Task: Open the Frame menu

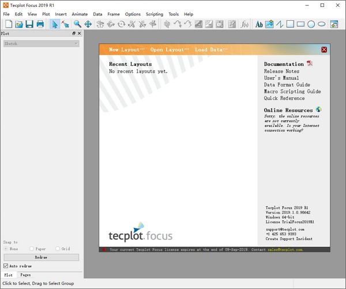Action: tap(114, 14)
